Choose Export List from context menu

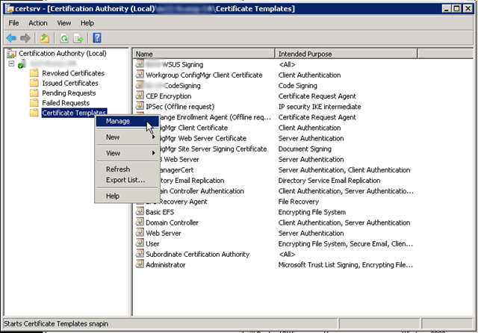coord(125,180)
